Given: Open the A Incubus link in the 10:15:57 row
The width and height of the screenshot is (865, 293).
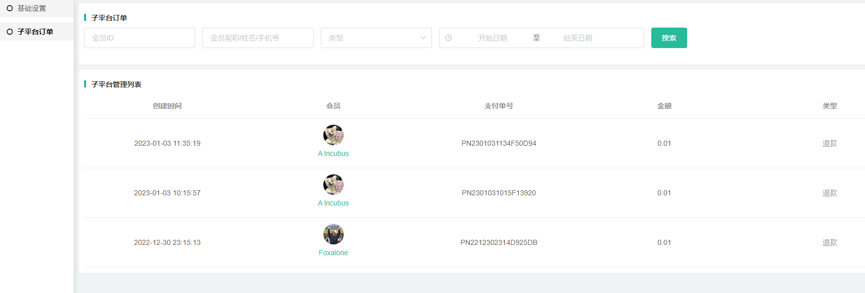Looking at the screenshot, I should click(333, 203).
